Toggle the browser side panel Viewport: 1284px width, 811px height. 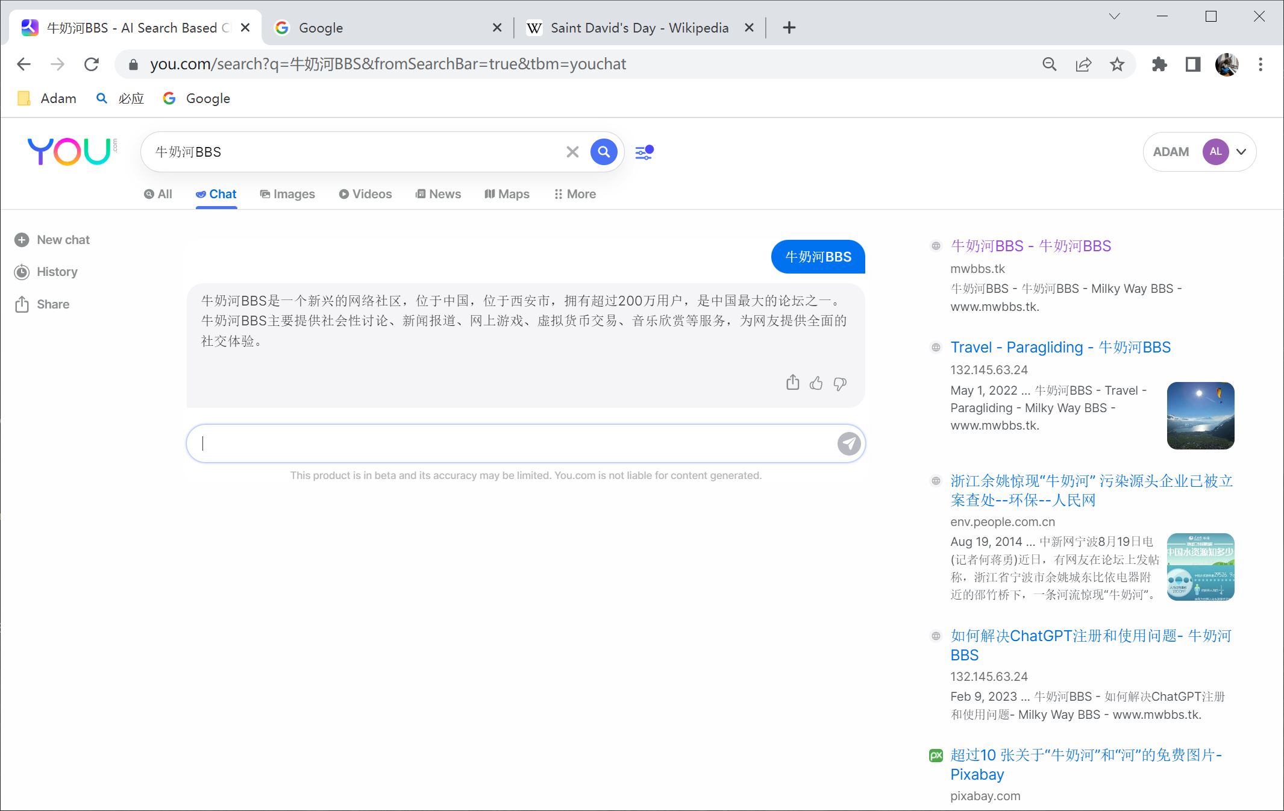coord(1193,64)
